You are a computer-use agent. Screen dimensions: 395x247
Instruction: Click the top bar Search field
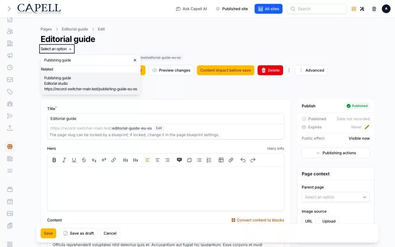[x=317, y=9]
